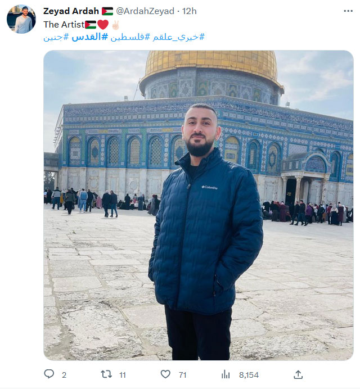Open the hashtag #جنين
This screenshot has height=389, width=360.
pos(56,37)
